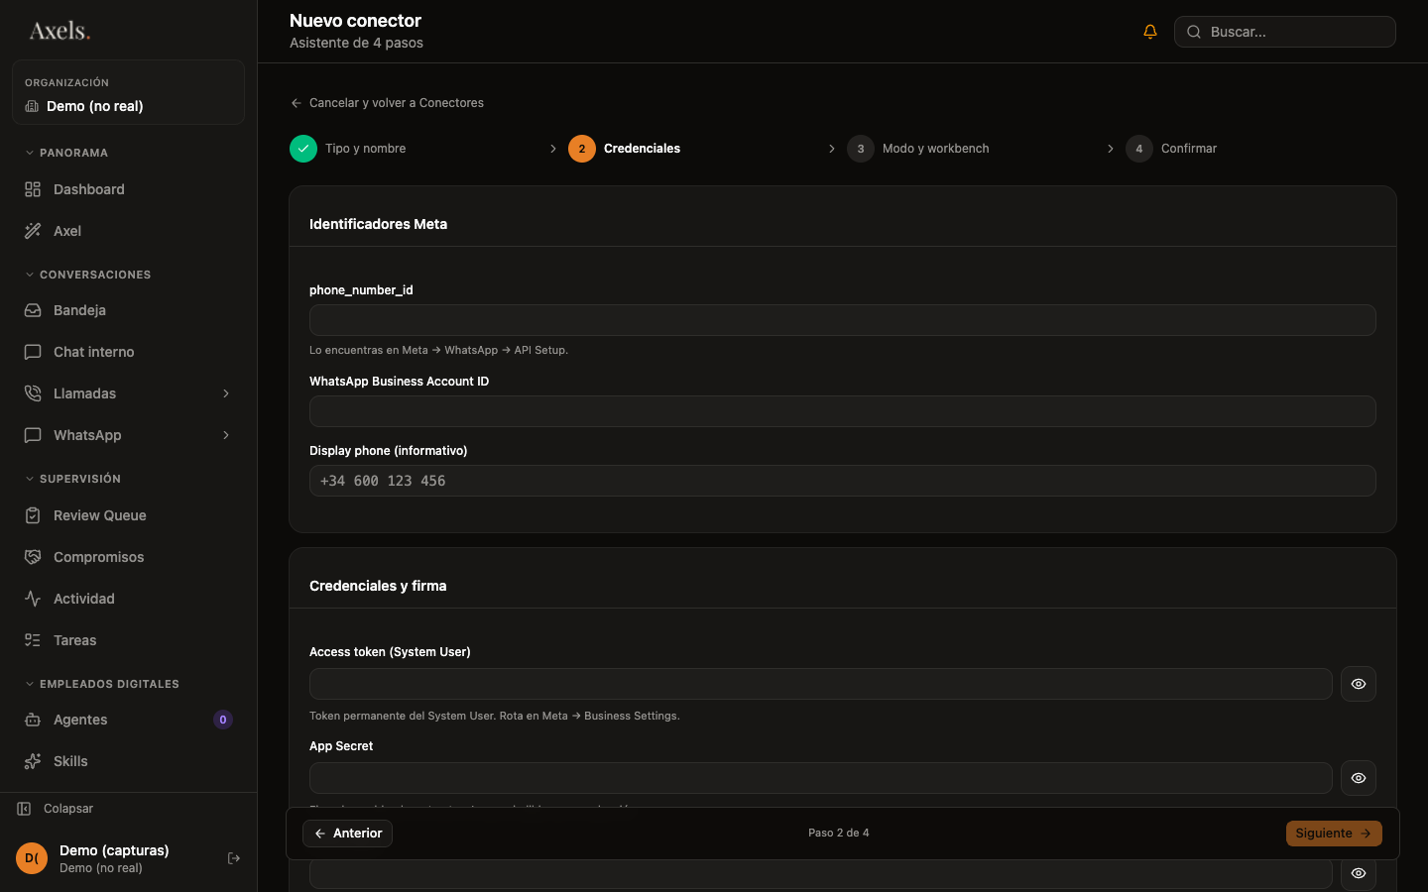Click Colapsar to collapse the sidebar
This screenshot has height=892, width=1428.
(x=56, y=809)
